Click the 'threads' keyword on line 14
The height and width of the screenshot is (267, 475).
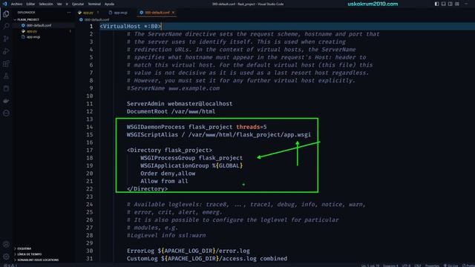(248, 127)
